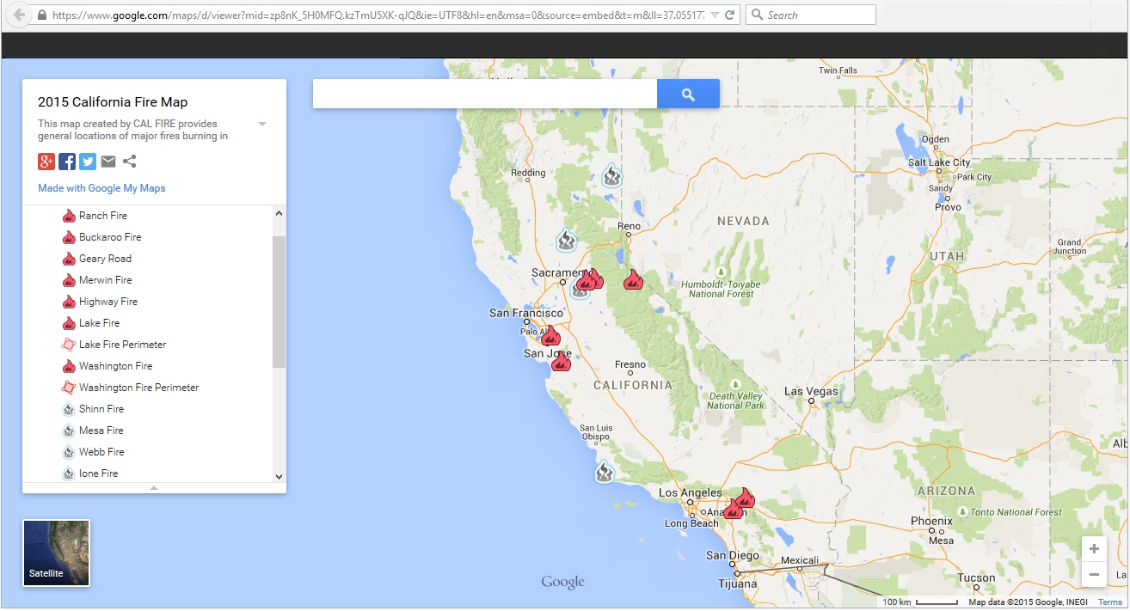Image resolution: width=1130 pixels, height=611 pixels.
Task: Share map on Google Plus
Action: [x=46, y=162]
